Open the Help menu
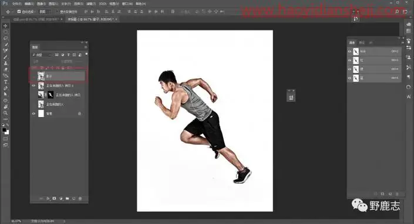 point(140,4)
